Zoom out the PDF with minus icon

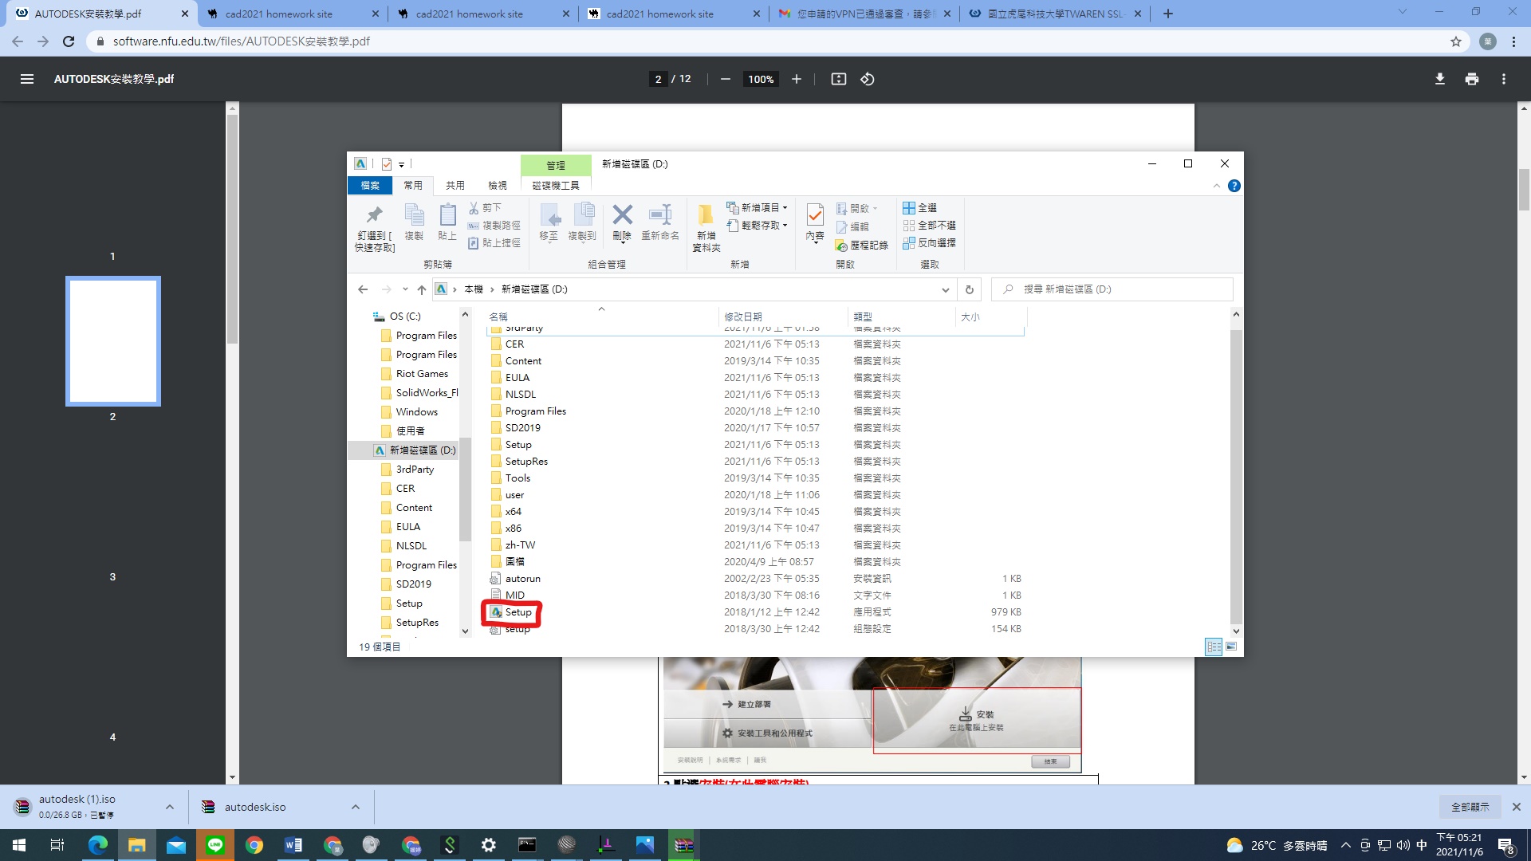point(725,79)
